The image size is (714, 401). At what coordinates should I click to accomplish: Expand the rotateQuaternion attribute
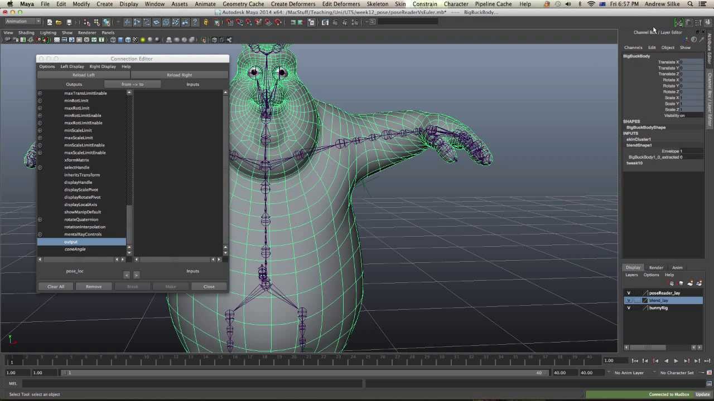point(40,219)
